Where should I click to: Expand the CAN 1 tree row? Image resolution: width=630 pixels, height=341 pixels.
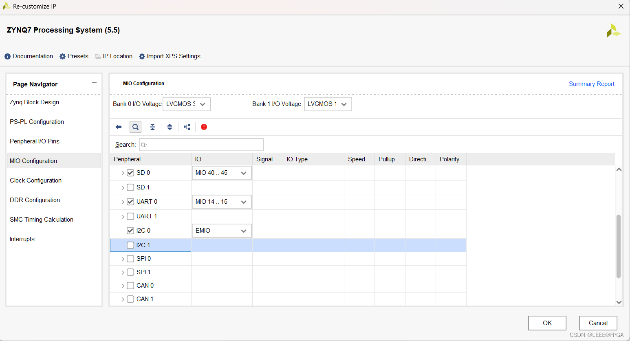point(123,299)
